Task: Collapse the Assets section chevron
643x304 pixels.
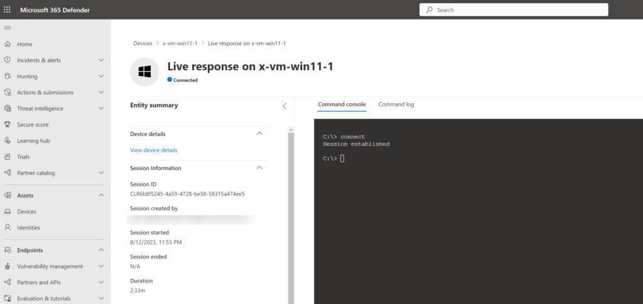Action: [x=101, y=196]
